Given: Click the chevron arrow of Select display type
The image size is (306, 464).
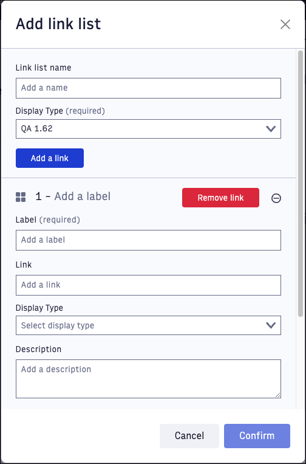Looking at the screenshot, I should point(271,325).
